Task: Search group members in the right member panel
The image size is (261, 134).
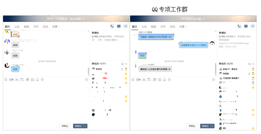Action: click(x=253, y=64)
